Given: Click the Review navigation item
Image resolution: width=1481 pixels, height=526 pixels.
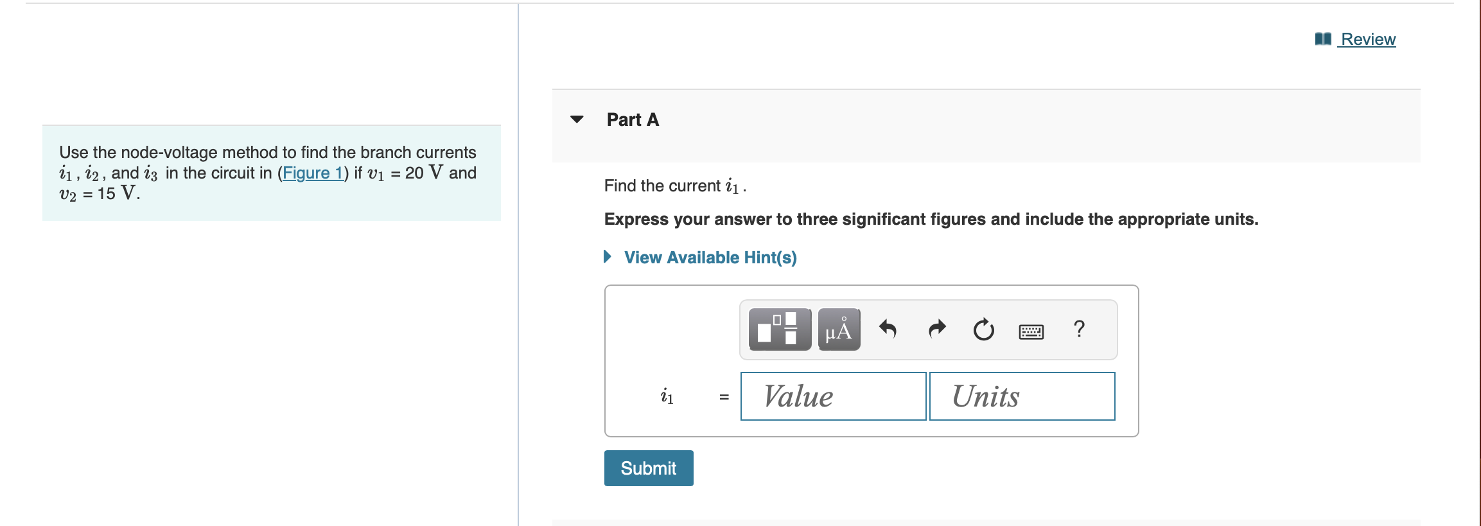Looking at the screenshot, I should pos(1368,39).
